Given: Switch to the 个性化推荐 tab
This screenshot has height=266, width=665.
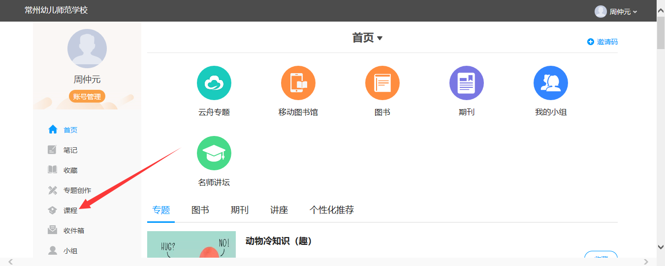Looking at the screenshot, I should click(332, 210).
